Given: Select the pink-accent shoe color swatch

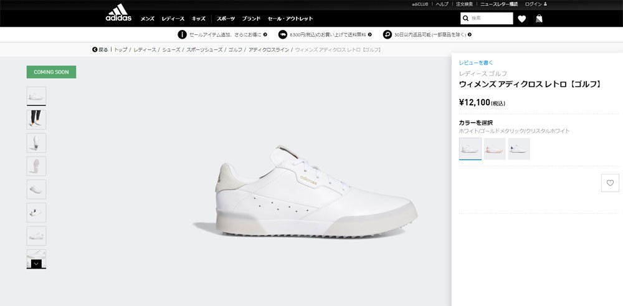Looking at the screenshot, I should (495, 149).
